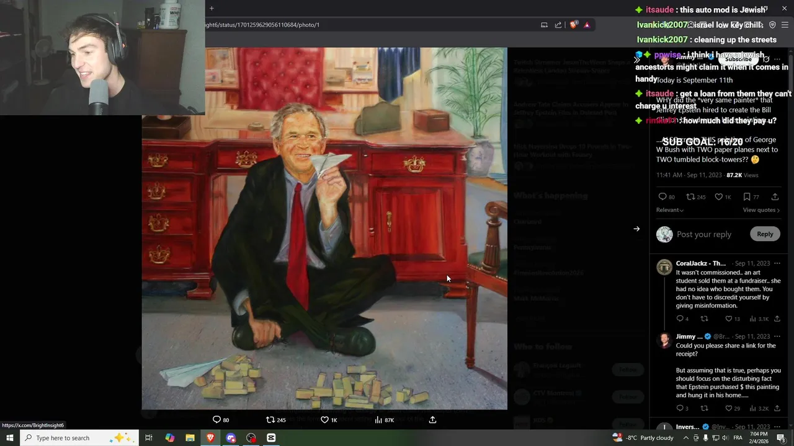
Task: Click the Reply button
Action: (x=765, y=234)
